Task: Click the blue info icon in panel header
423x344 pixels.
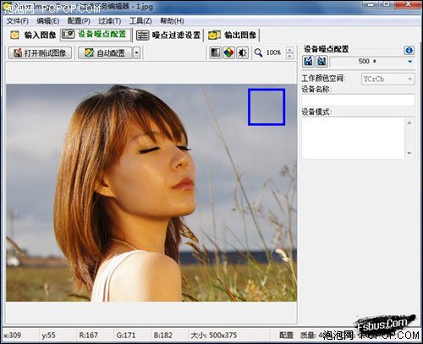Action: tap(409, 51)
